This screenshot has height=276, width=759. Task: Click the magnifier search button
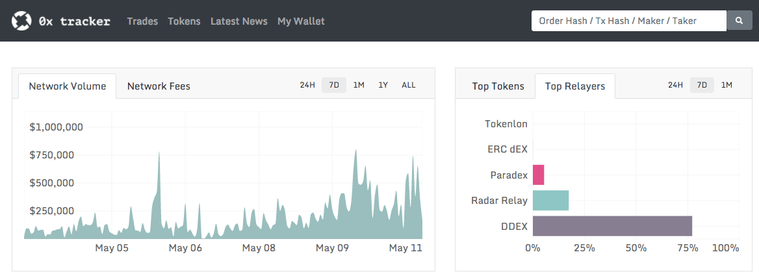coord(739,21)
